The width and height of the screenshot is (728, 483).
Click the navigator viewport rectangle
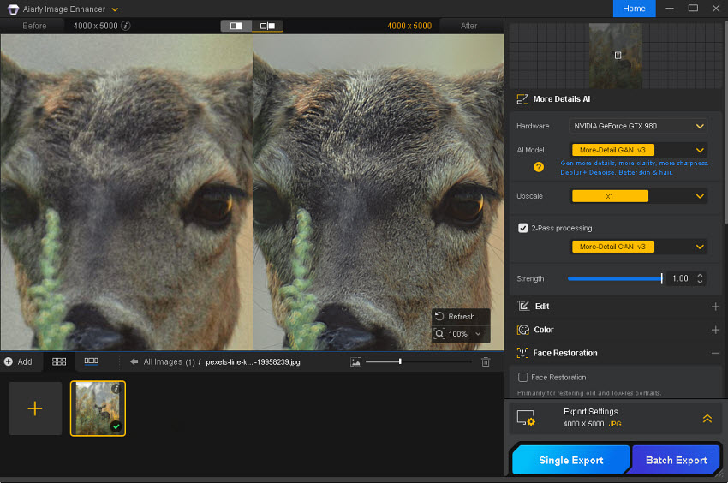[618, 56]
